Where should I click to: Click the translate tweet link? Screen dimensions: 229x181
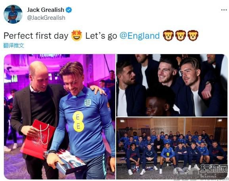(13, 45)
